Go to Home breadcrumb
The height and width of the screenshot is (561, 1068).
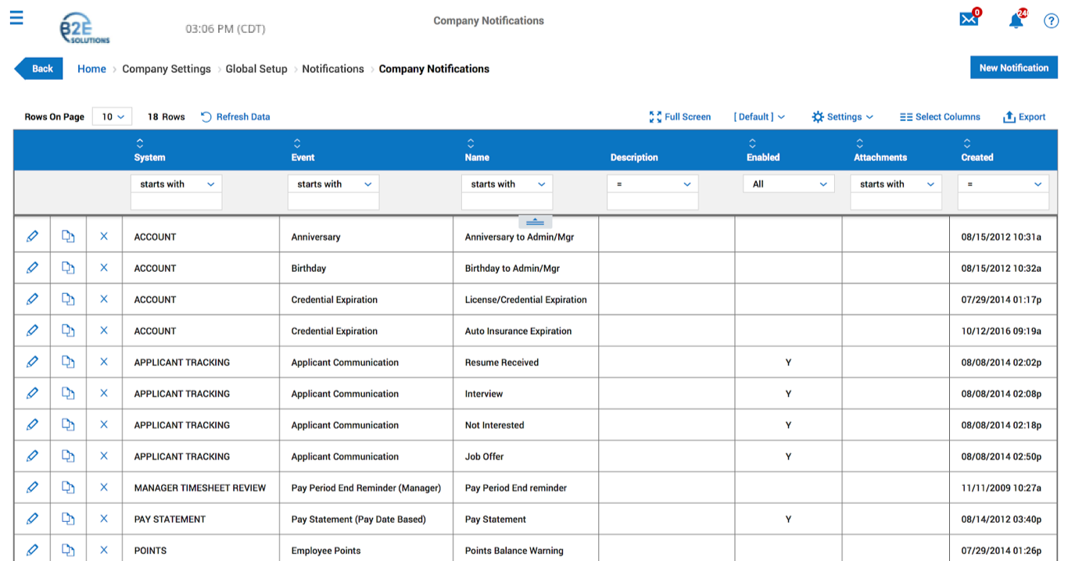click(x=91, y=69)
